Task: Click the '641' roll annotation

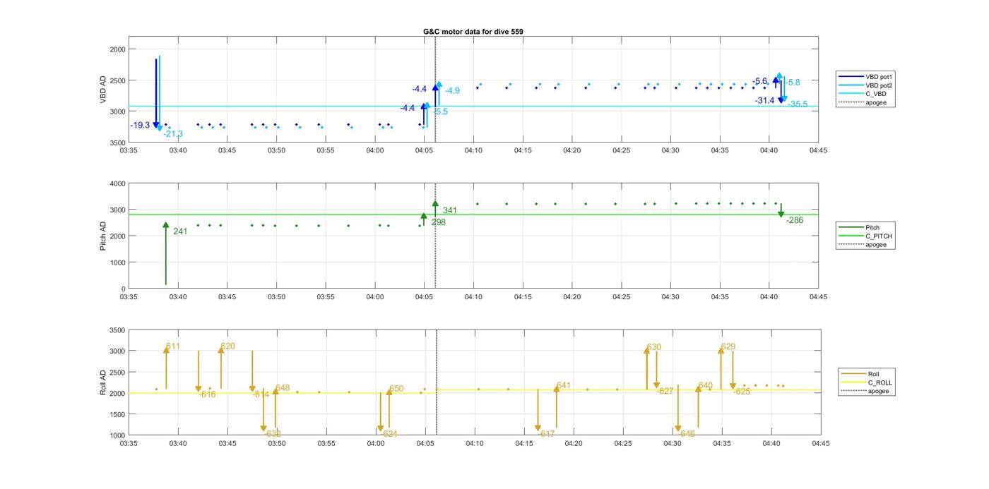Action: pos(564,385)
